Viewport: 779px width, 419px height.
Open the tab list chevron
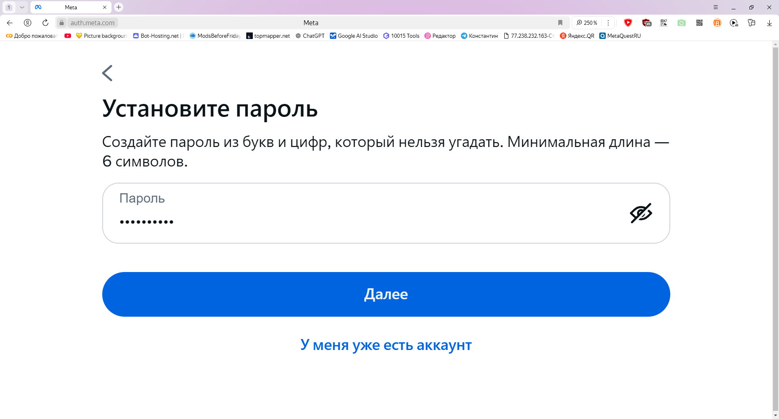(x=22, y=7)
